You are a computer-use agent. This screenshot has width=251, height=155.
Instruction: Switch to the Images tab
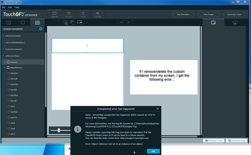tap(69, 14)
